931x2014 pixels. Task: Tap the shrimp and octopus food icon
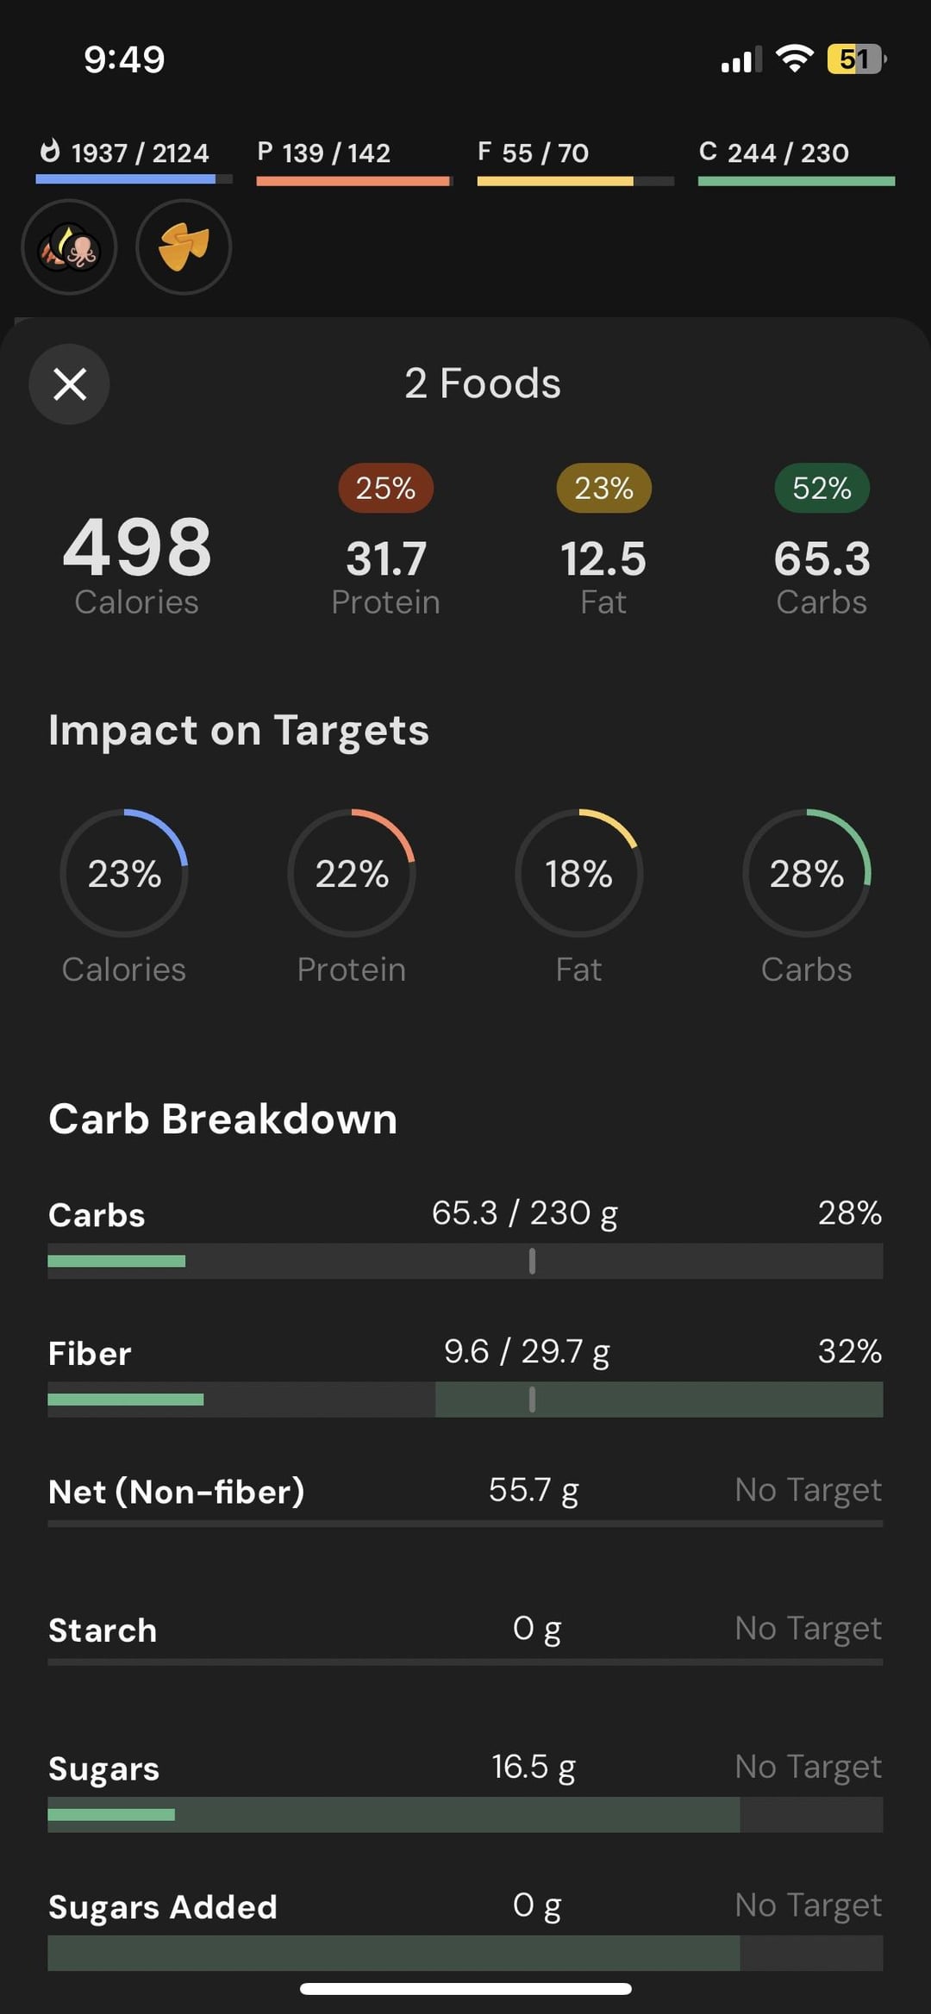(x=69, y=247)
